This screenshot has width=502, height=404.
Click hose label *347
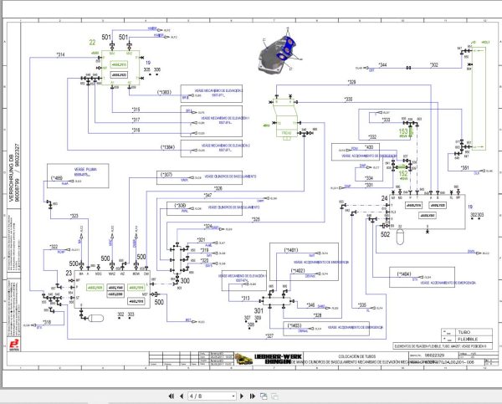[x=207, y=195]
